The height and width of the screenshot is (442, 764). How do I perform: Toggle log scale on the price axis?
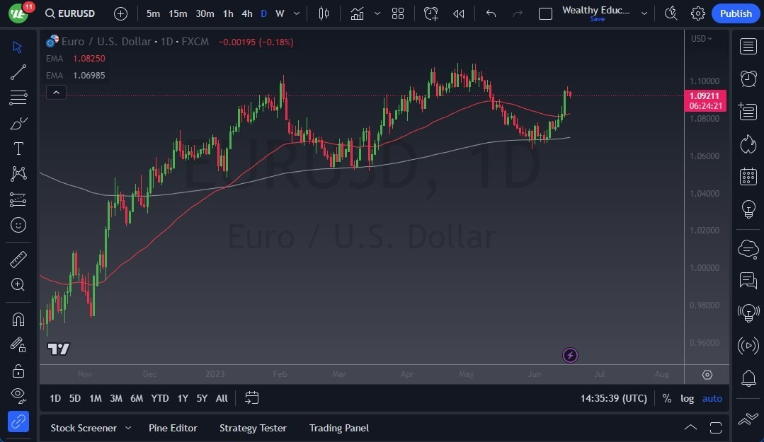pyautogui.click(x=687, y=398)
